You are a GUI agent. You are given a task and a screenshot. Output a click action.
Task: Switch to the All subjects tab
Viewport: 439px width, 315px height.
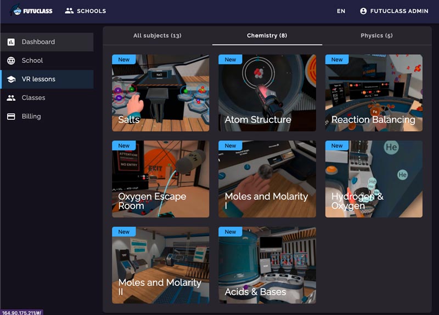pyautogui.click(x=157, y=36)
